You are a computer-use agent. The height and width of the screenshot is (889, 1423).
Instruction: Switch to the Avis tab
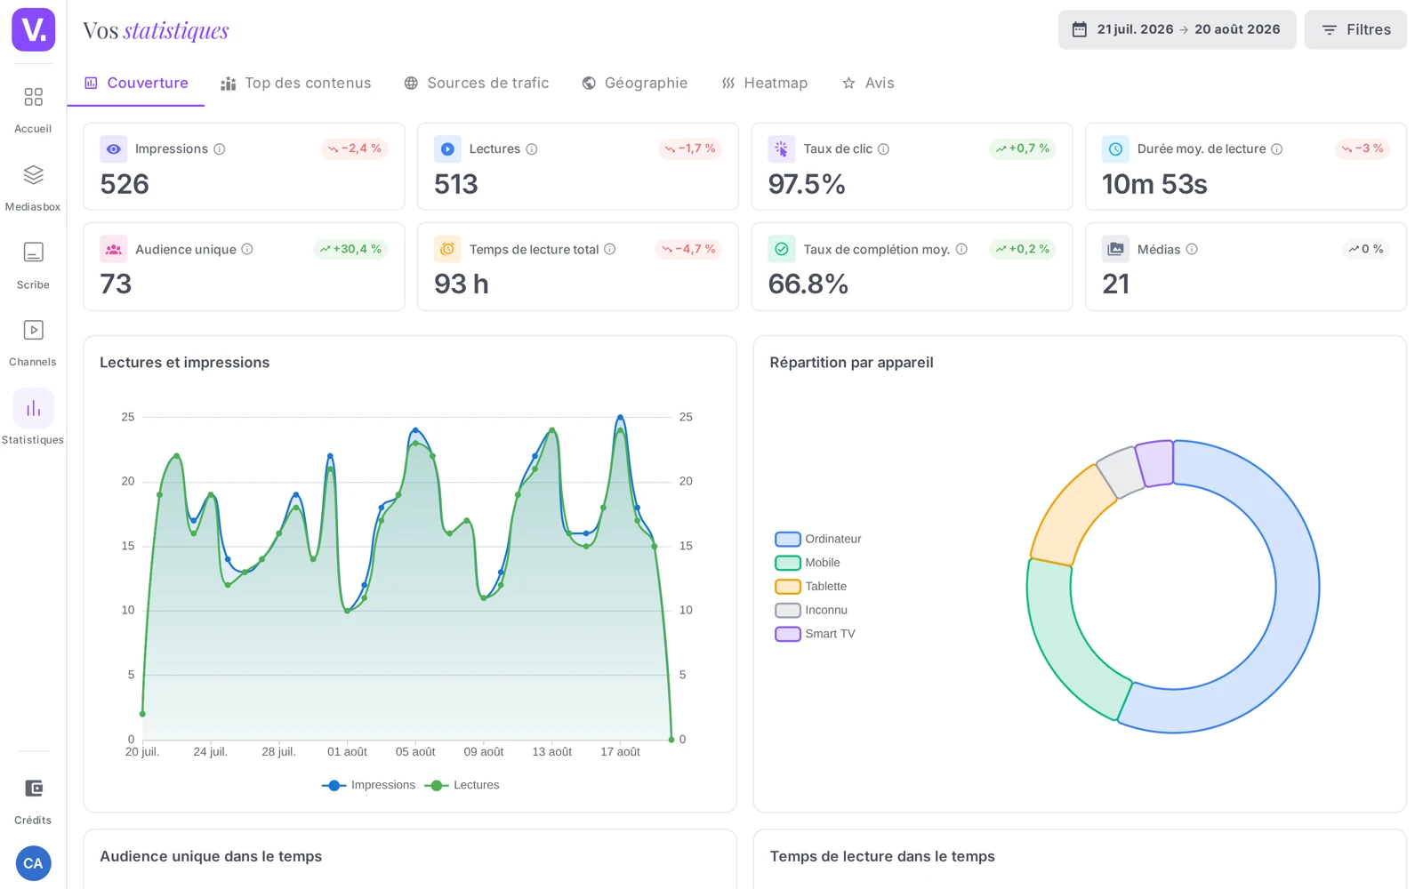(868, 83)
